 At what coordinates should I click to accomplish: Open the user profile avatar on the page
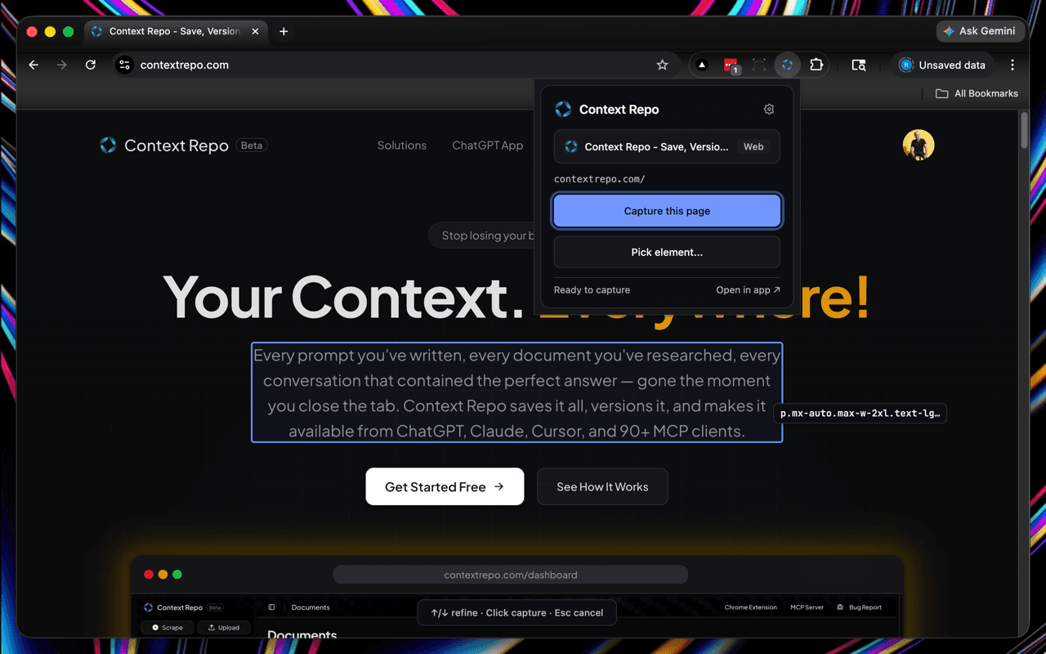pyautogui.click(x=919, y=145)
